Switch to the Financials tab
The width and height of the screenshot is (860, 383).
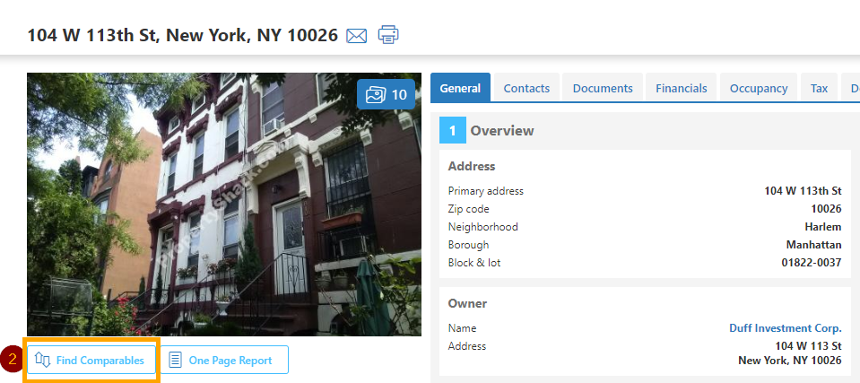(682, 88)
